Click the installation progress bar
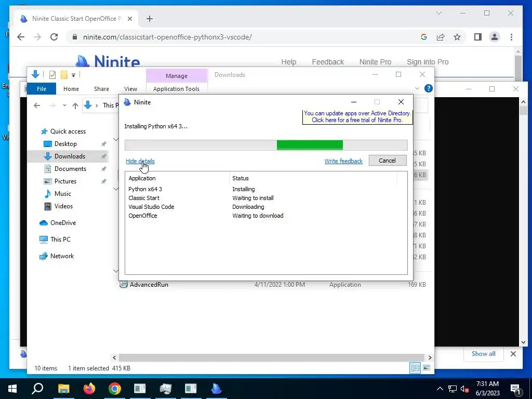The image size is (532, 399). pos(266,145)
